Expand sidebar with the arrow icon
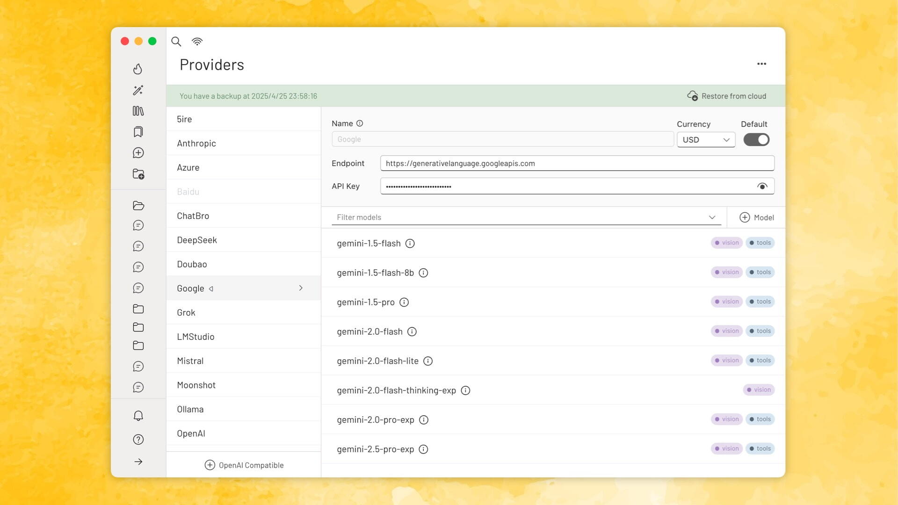898x505 pixels. pyautogui.click(x=138, y=462)
